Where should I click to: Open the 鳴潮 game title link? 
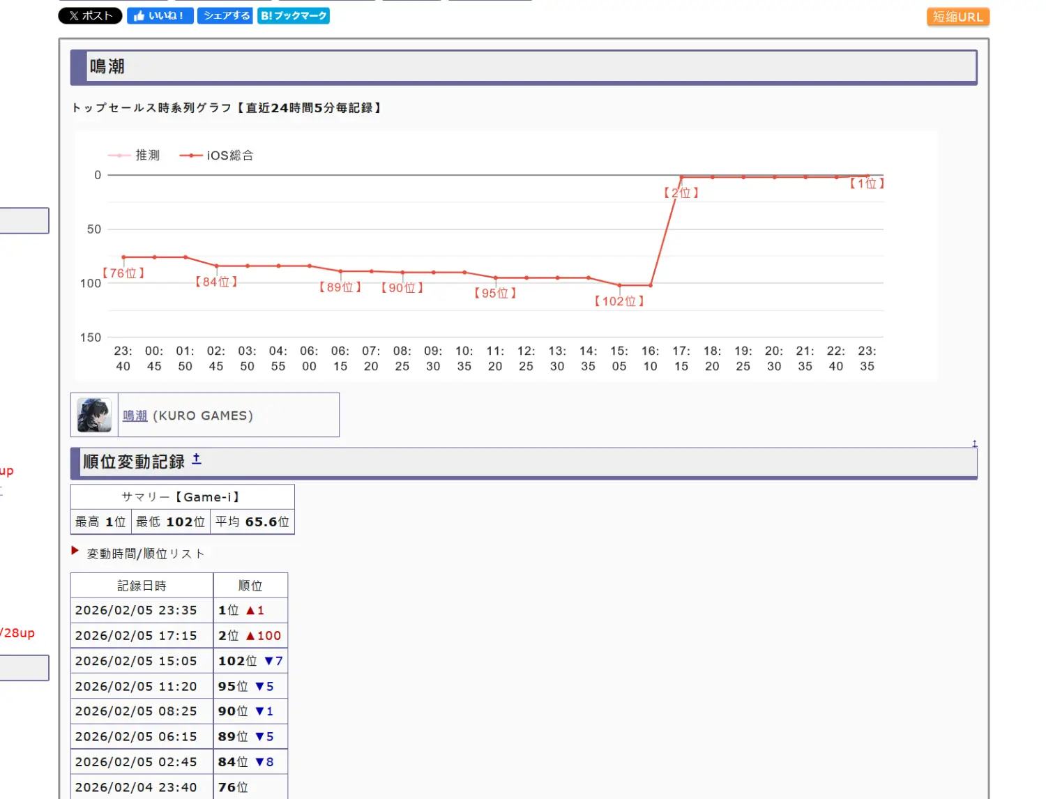coord(135,416)
